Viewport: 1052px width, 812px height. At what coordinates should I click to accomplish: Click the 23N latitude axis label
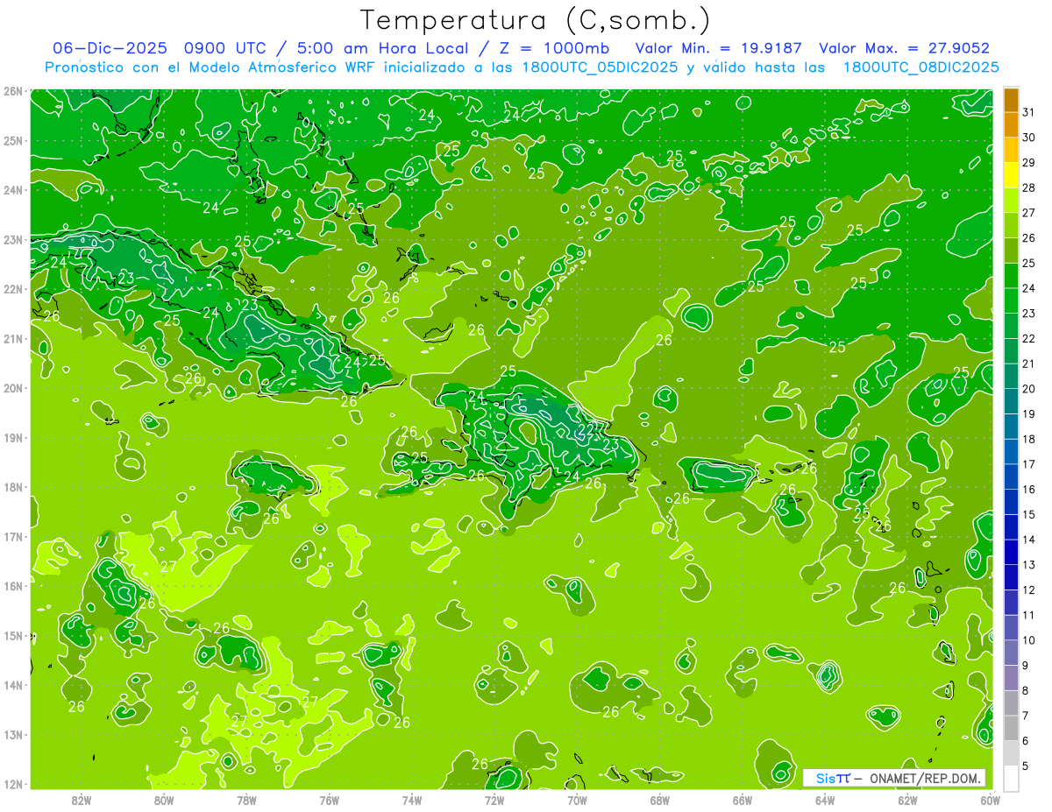tap(12, 239)
